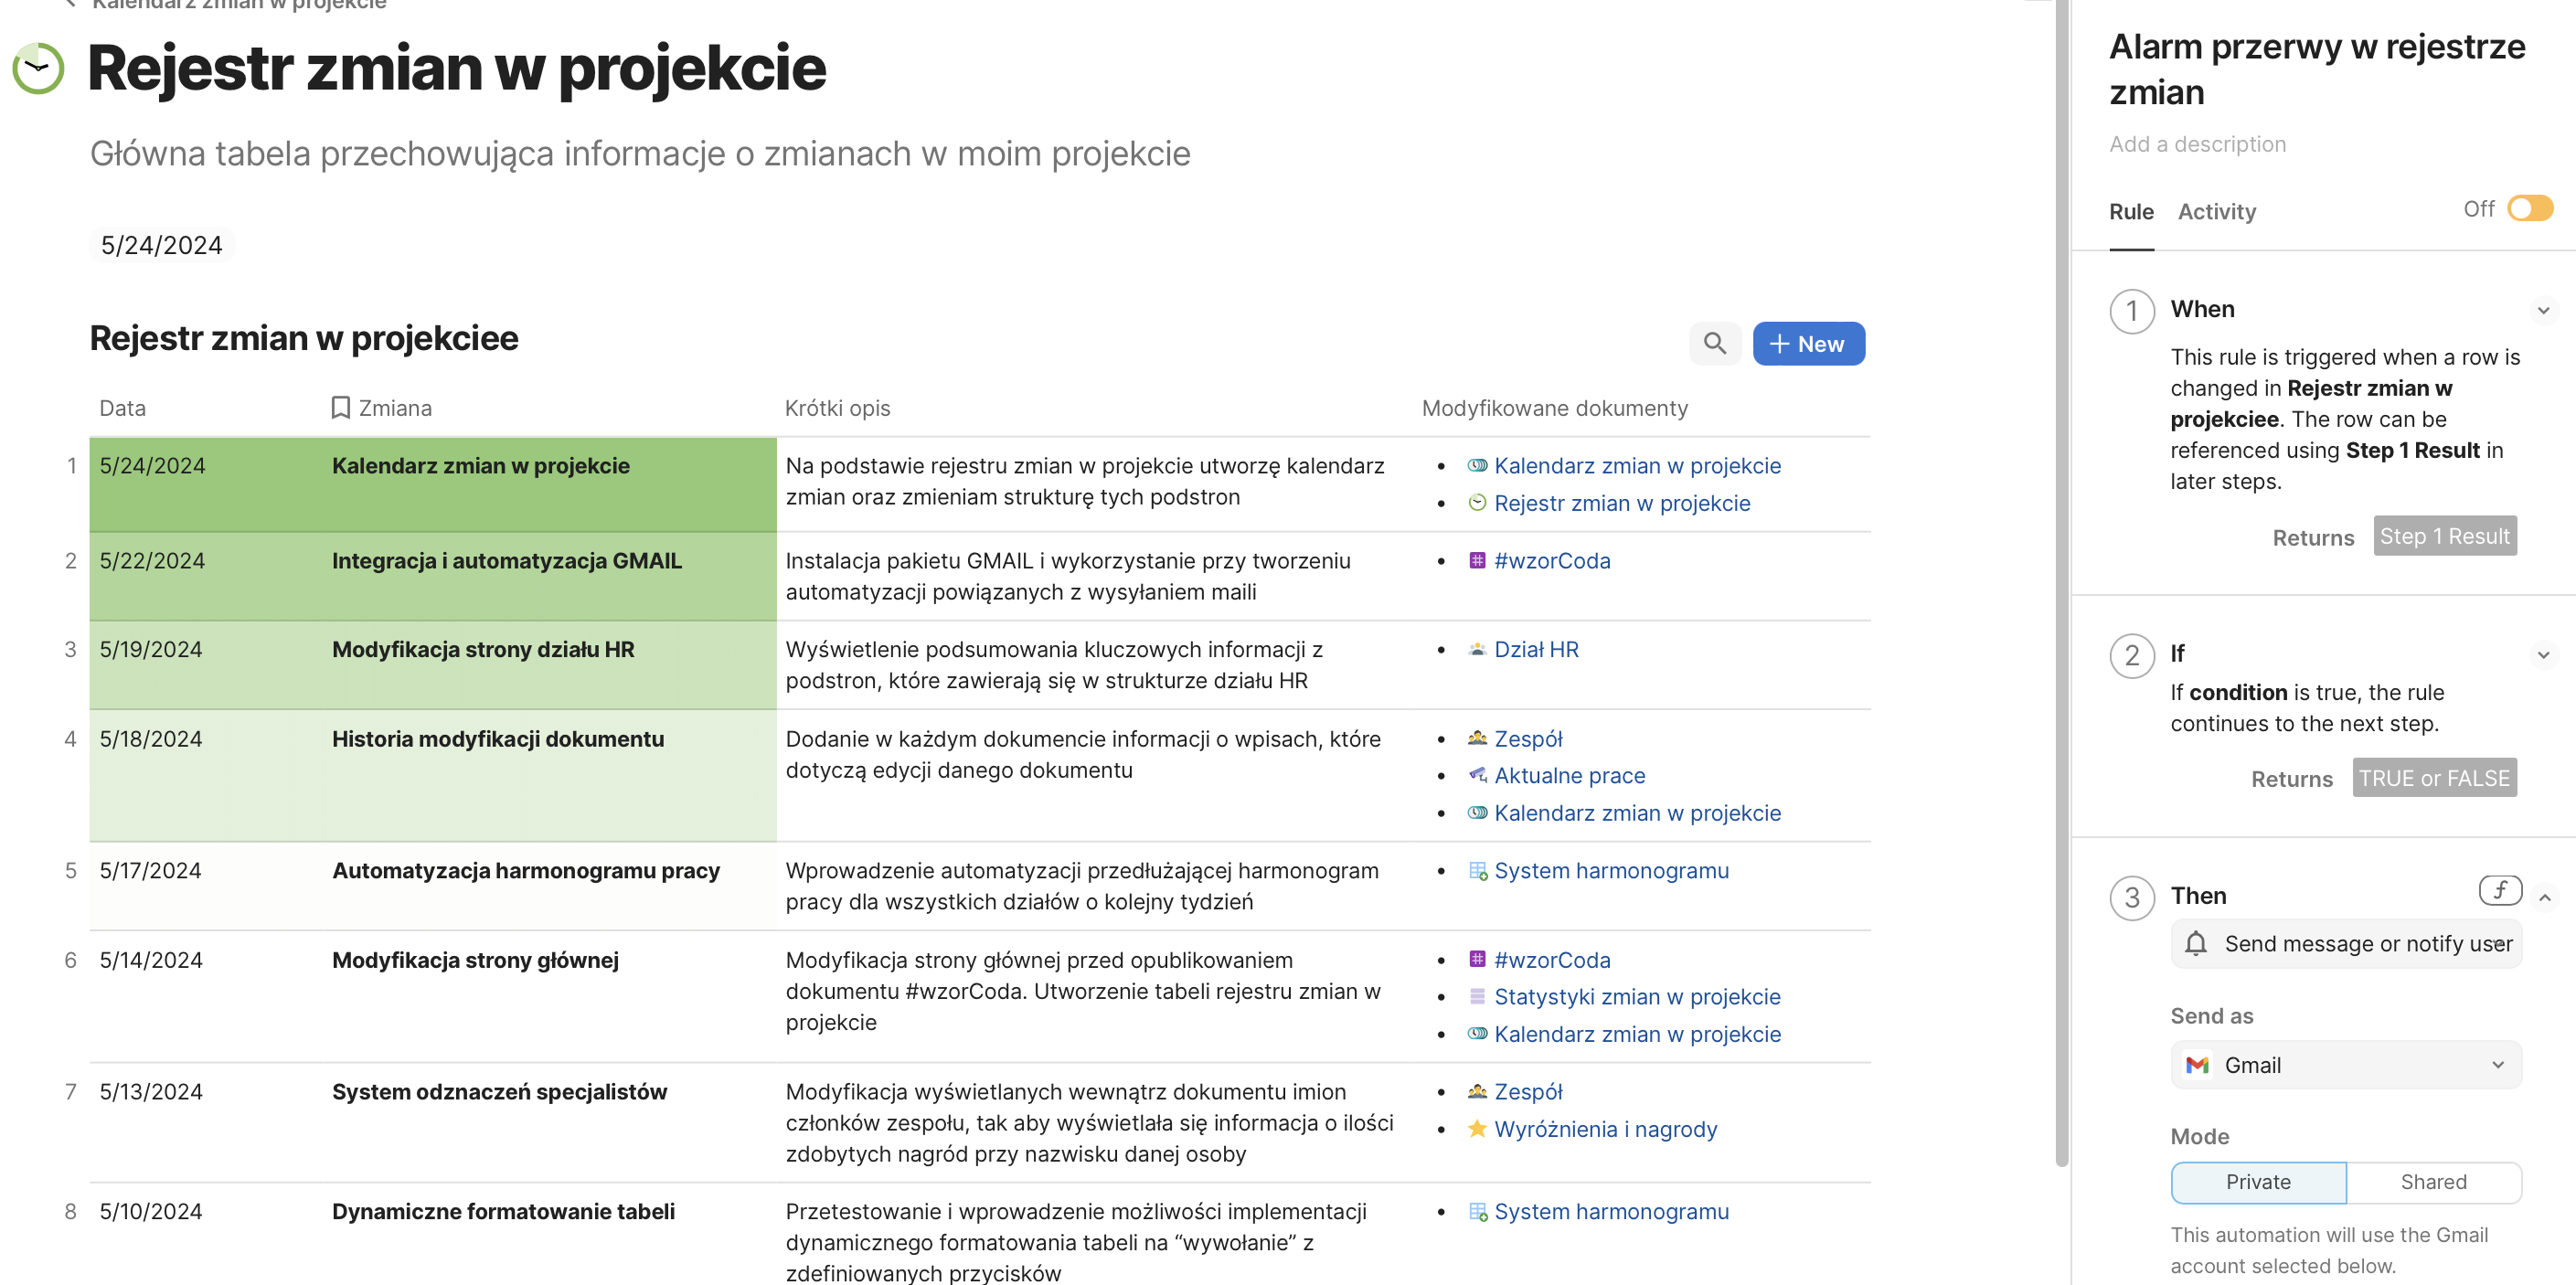Click the bookmark icon in Zmiana column header

pos(340,408)
